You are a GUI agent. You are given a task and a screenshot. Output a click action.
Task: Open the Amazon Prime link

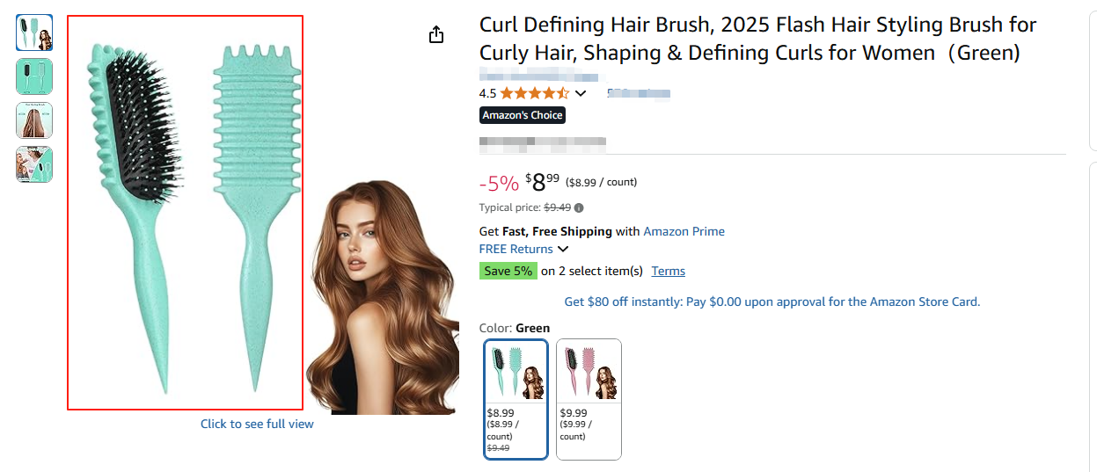pyautogui.click(x=684, y=231)
